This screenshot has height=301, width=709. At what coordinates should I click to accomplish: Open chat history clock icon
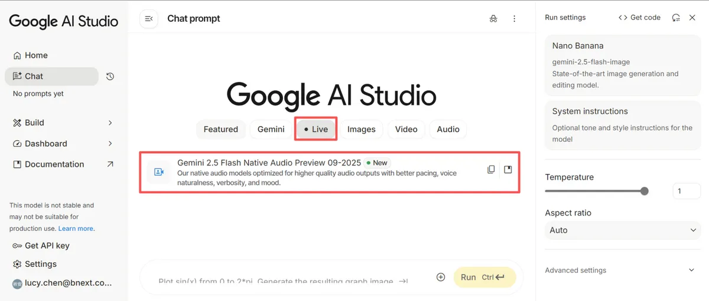pyautogui.click(x=110, y=76)
